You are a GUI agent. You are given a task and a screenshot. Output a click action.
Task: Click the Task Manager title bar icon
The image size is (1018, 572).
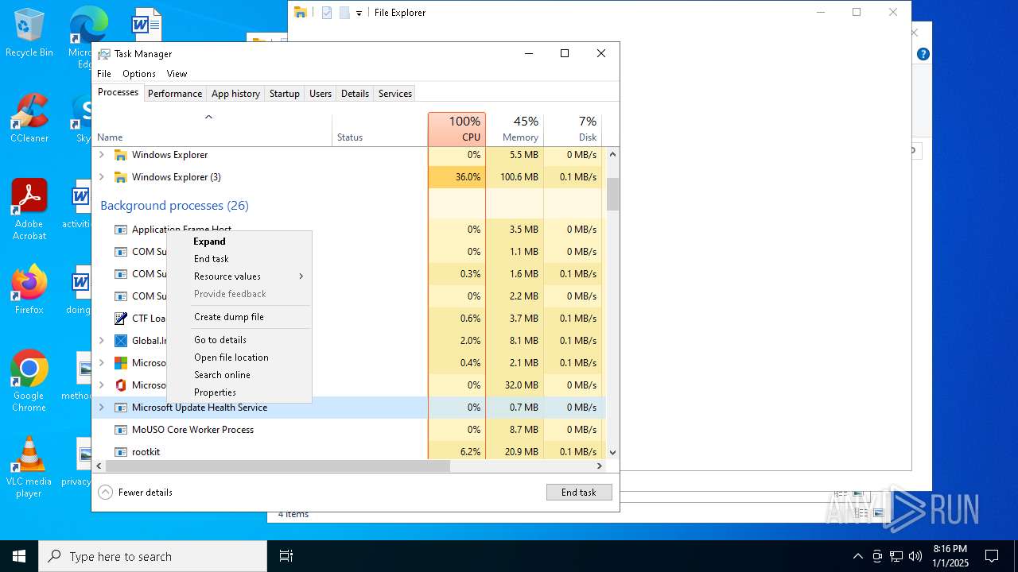104,54
